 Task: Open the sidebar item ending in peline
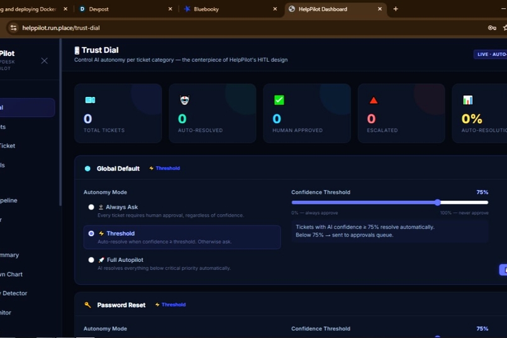pyautogui.click(x=26, y=201)
